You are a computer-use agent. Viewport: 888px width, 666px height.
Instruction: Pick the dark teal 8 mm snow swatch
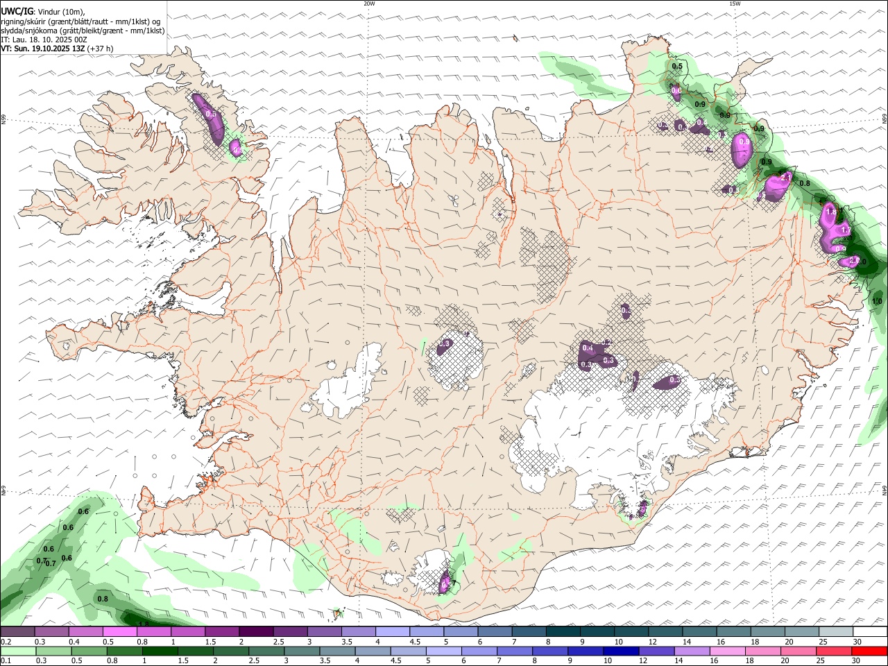click(x=563, y=631)
